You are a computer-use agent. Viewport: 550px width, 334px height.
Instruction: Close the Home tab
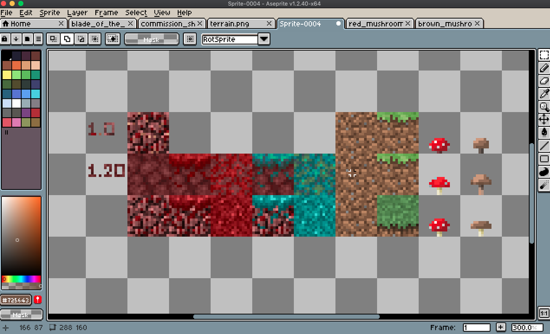pyautogui.click(x=61, y=23)
